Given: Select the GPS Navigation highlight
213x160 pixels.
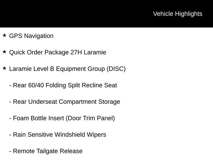Looking at the screenshot, I should [x=31, y=36].
